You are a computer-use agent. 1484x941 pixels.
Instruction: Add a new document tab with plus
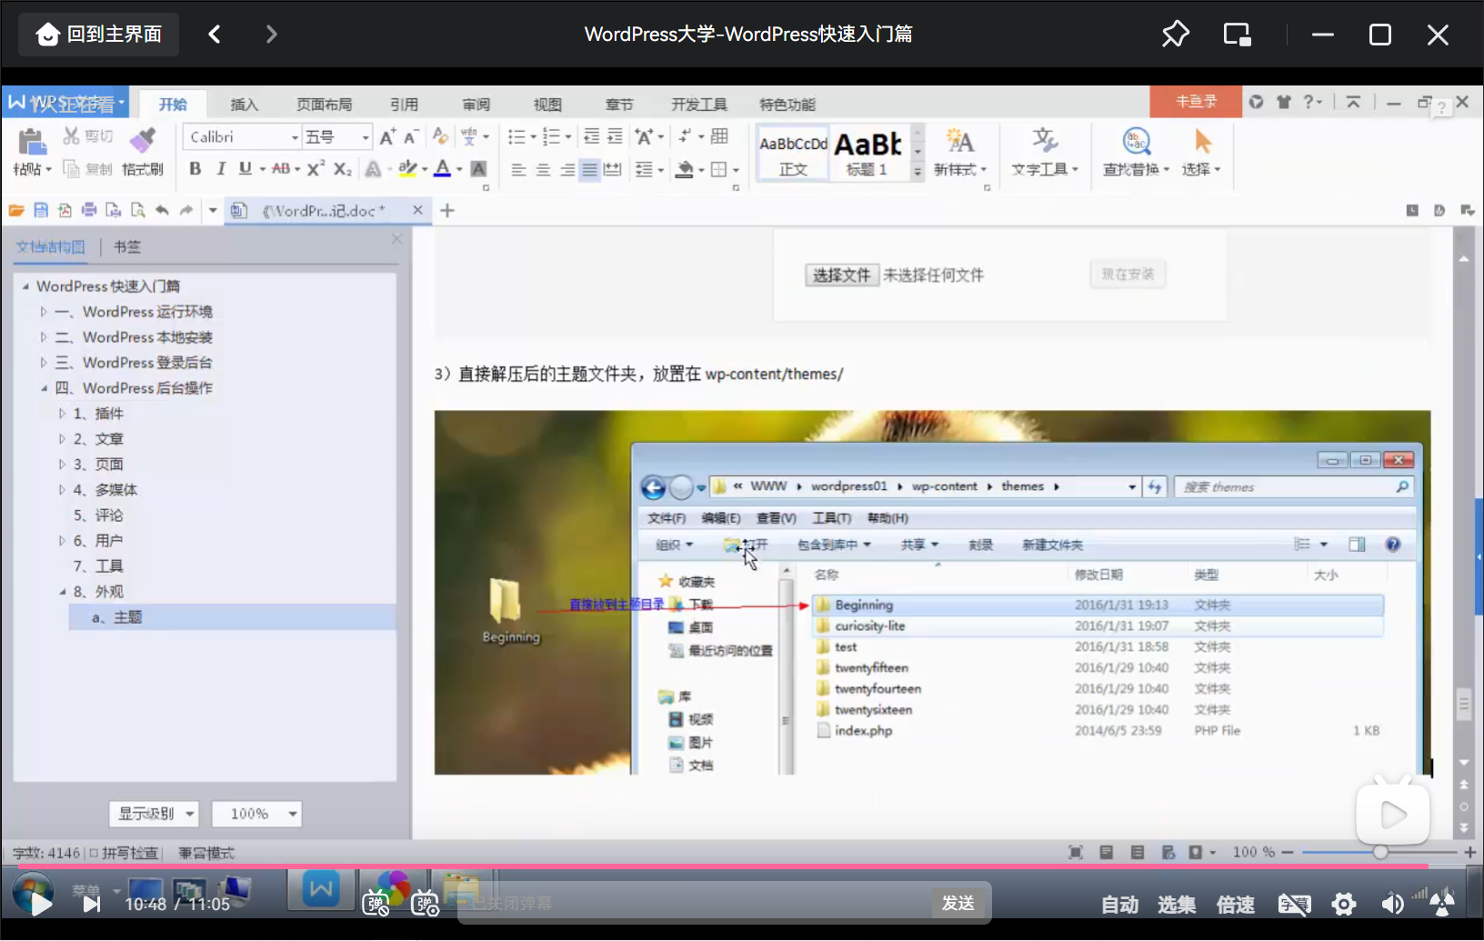click(x=447, y=211)
